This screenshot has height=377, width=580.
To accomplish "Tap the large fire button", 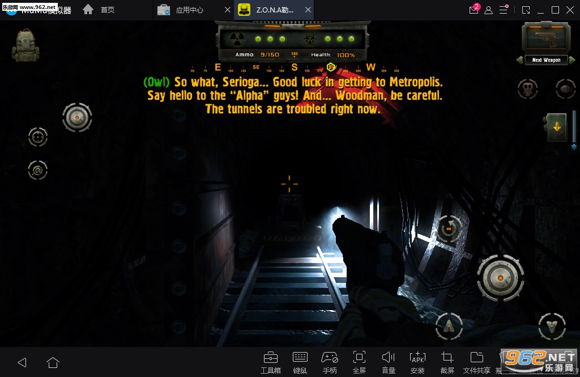I will tap(501, 278).
